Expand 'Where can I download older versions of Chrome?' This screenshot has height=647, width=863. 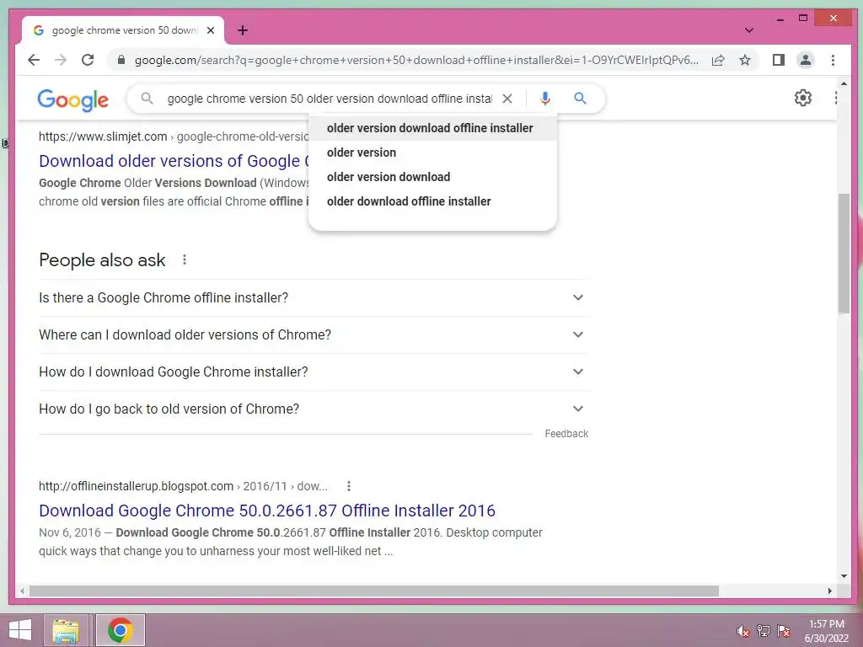click(314, 334)
